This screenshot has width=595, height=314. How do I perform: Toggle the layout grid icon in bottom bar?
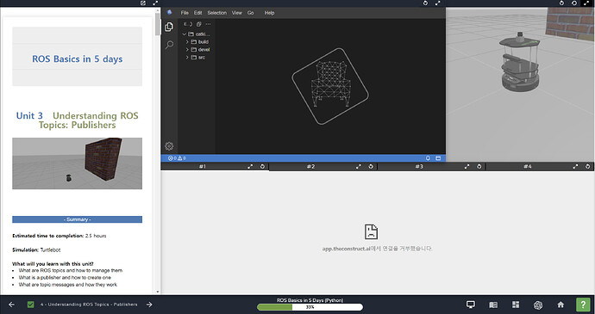pos(516,305)
